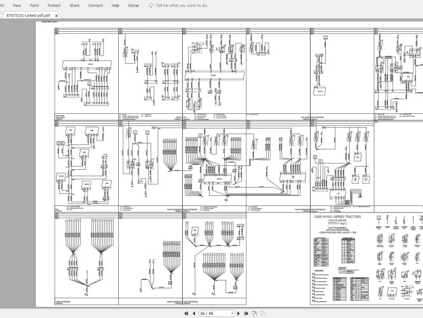Viewport: 423px width, 318px height.
Task: Open the Connect menu
Action: (95, 4)
